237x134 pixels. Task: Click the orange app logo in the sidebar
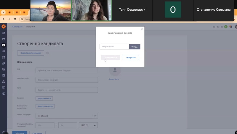pos(4,27)
